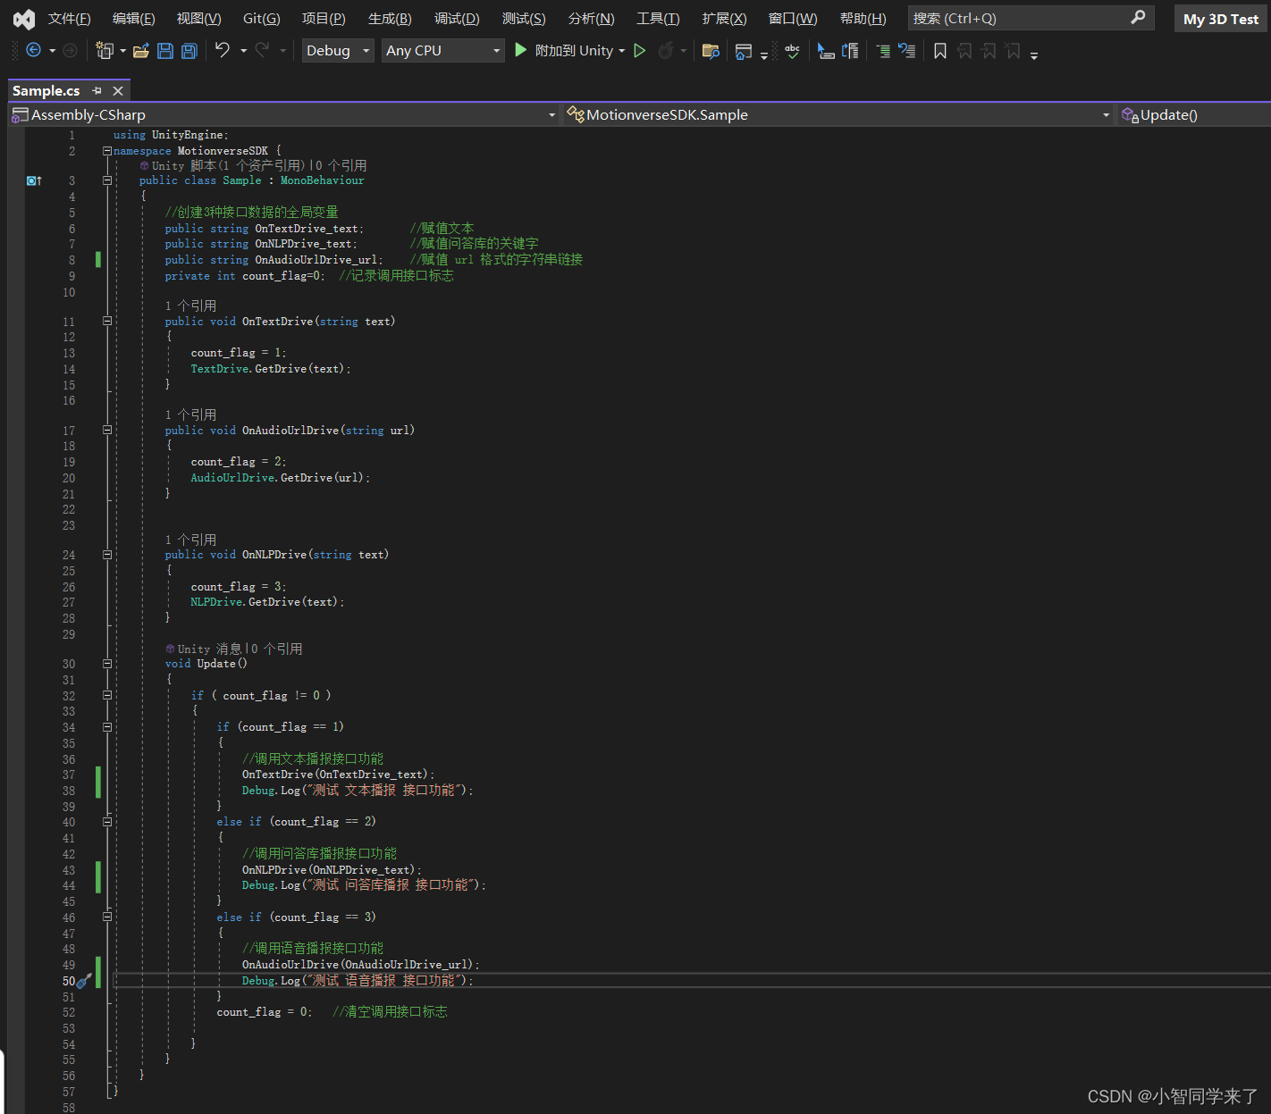The image size is (1271, 1114).
Task: Open the 文件(F) menu
Action: tap(70, 19)
